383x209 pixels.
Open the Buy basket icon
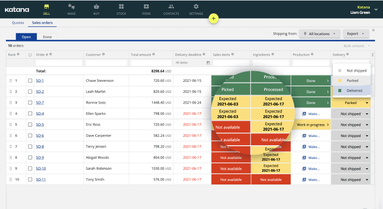[96, 6]
